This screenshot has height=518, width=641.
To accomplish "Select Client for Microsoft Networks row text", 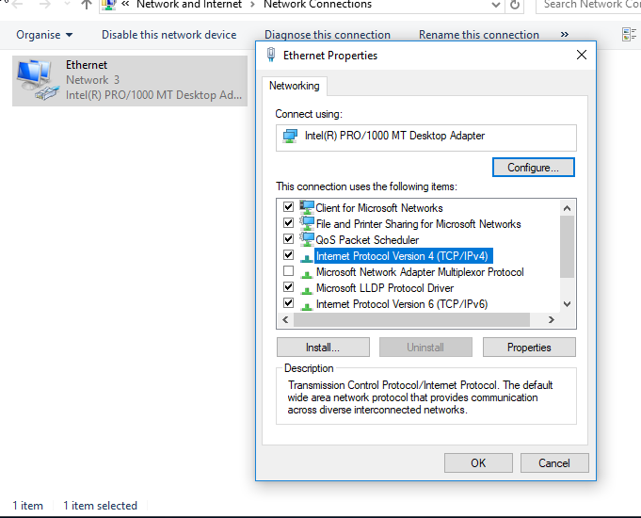I will (379, 208).
